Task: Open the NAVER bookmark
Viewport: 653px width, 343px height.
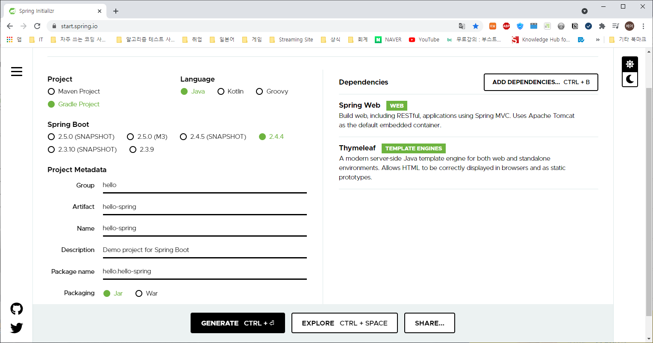Action: 388,39
